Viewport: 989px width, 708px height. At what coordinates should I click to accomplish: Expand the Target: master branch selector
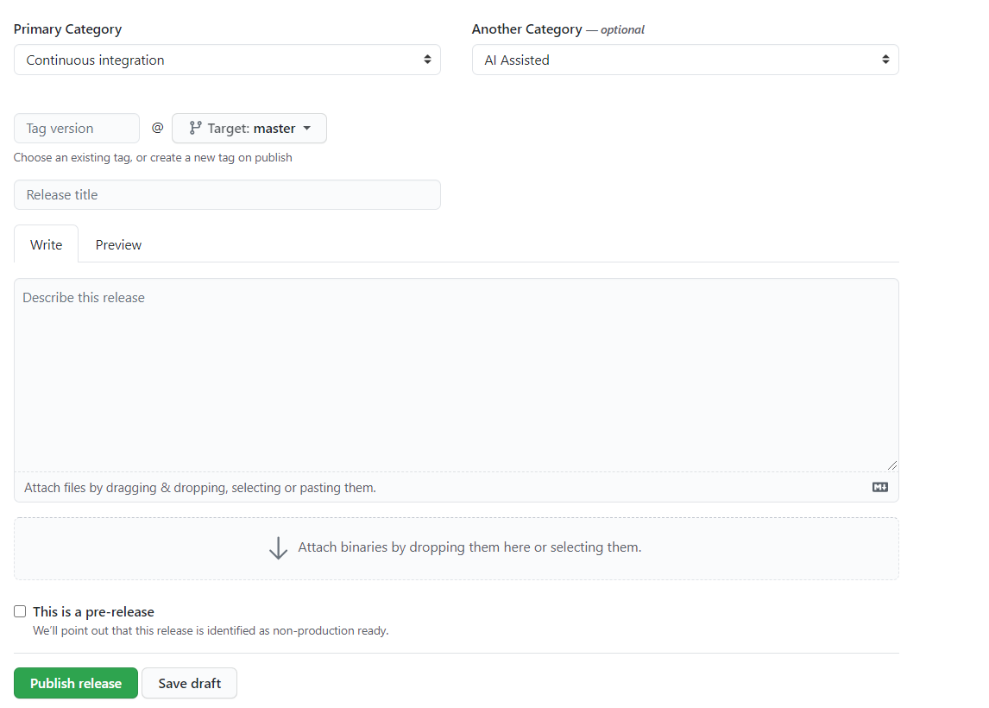(x=249, y=129)
